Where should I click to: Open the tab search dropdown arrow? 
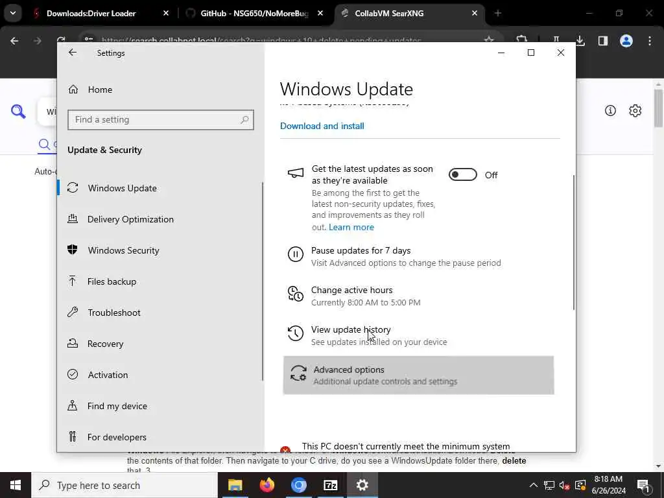13,13
